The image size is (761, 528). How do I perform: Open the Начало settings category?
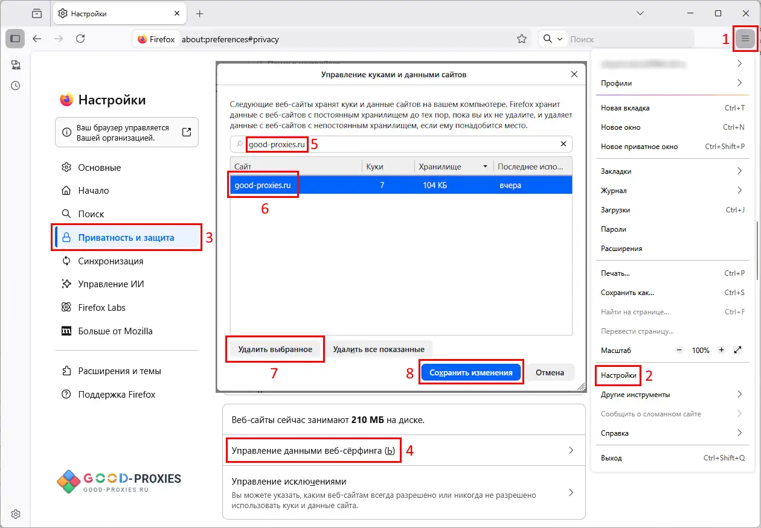point(127,191)
